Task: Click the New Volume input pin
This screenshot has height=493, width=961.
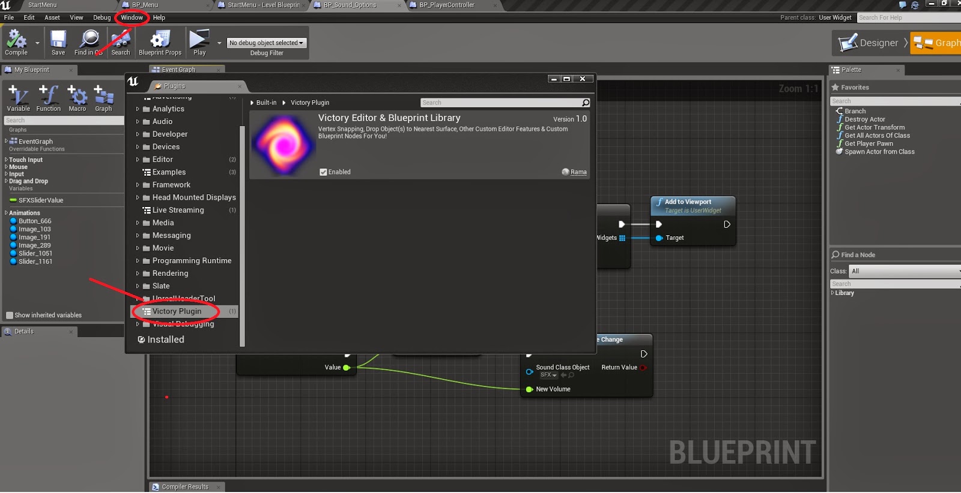Action: (x=529, y=389)
